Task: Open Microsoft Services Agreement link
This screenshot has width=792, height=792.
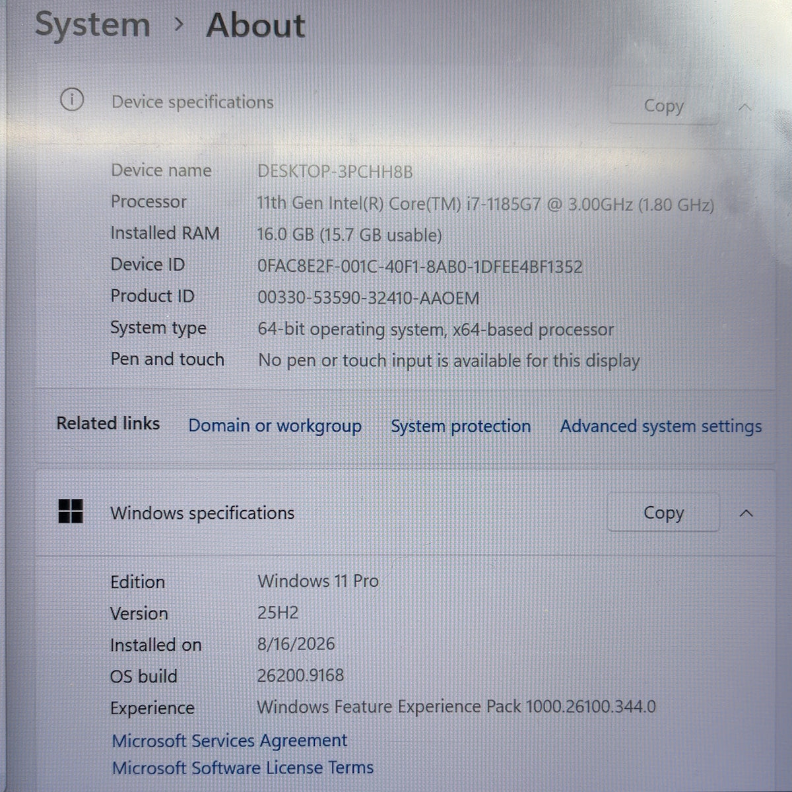Action: [x=230, y=741]
